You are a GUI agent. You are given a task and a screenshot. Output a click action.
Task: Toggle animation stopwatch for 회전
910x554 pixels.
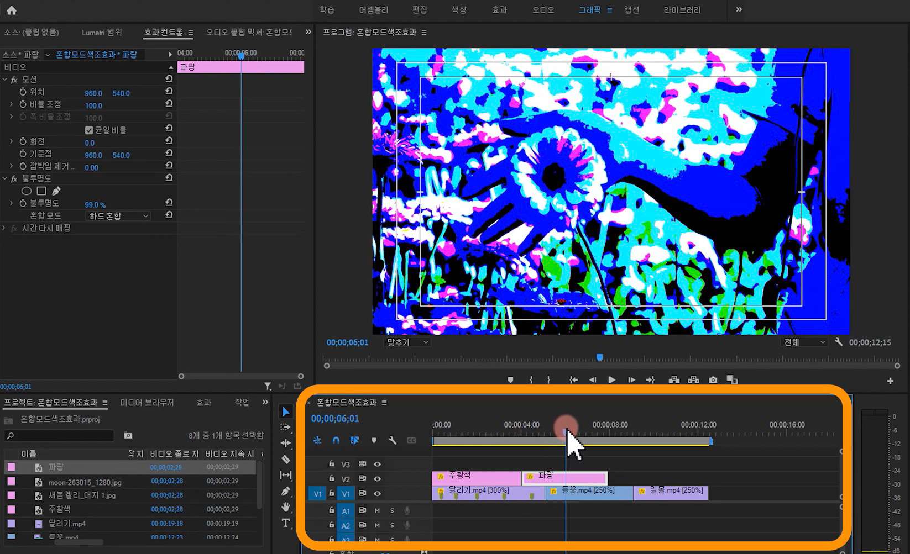point(23,141)
